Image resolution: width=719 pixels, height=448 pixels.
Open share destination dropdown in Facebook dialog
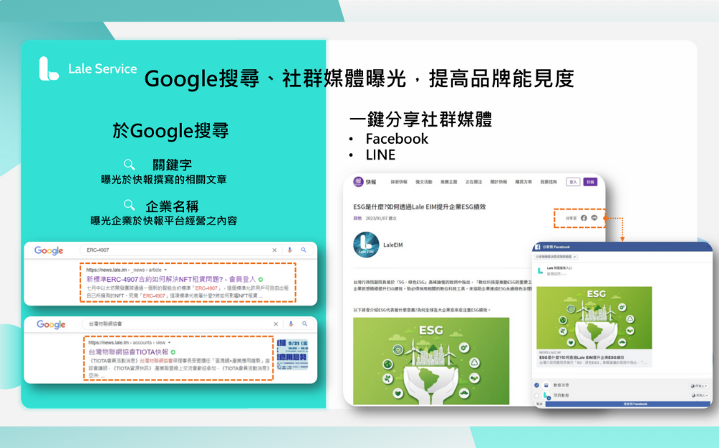click(556, 257)
